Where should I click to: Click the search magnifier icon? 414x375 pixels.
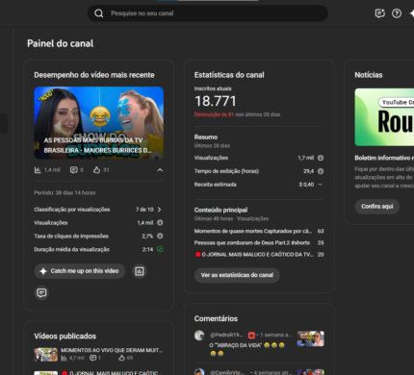click(99, 13)
